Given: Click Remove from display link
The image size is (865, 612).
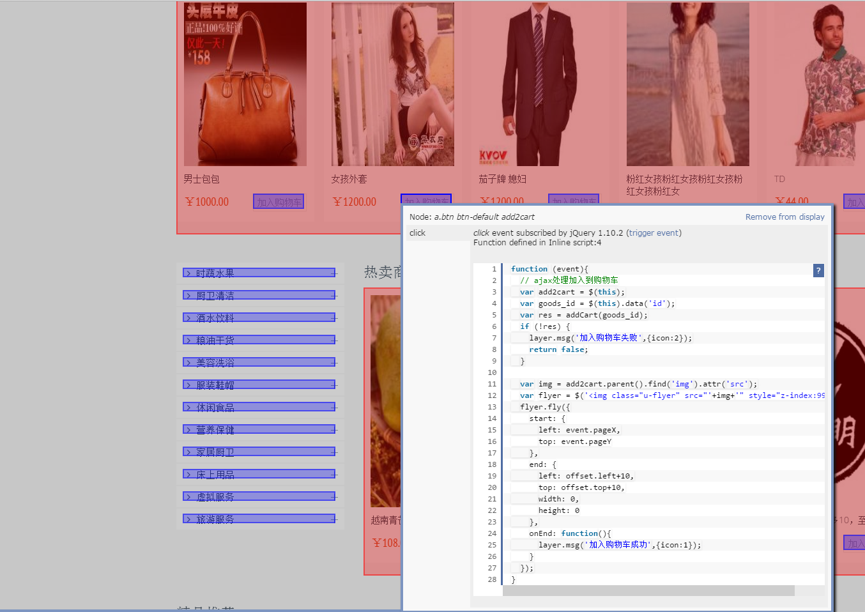Looking at the screenshot, I should (785, 217).
